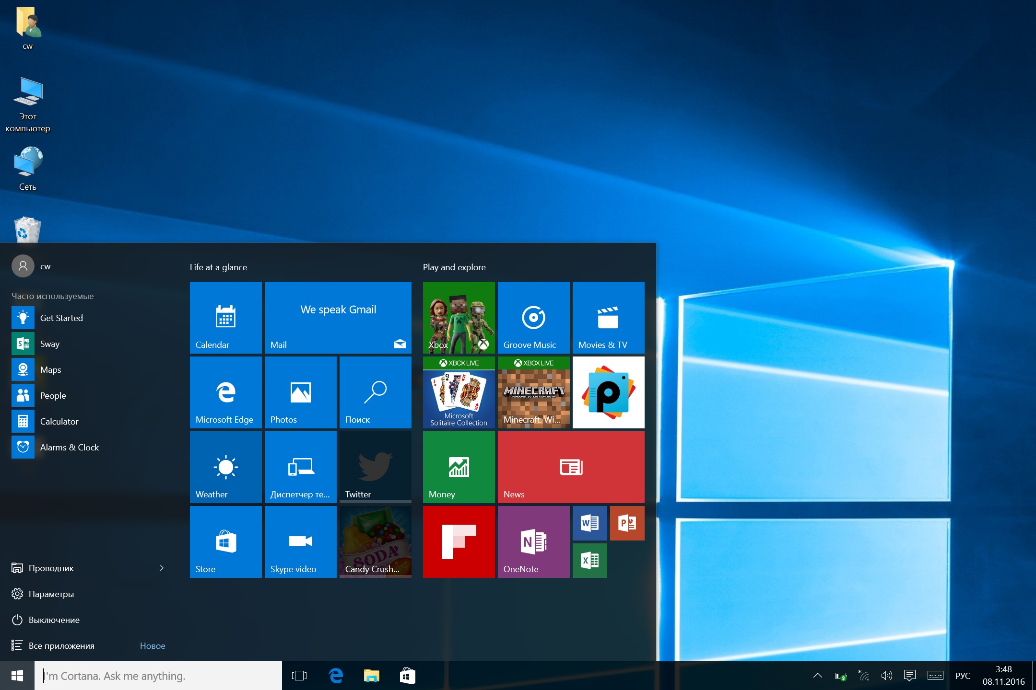The width and height of the screenshot is (1036, 690).
Task: Open Edge from the taskbar
Action: click(x=336, y=676)
